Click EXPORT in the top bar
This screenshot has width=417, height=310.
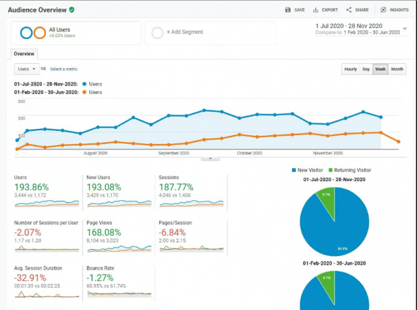pyautogui.click(x=330, y=10)
